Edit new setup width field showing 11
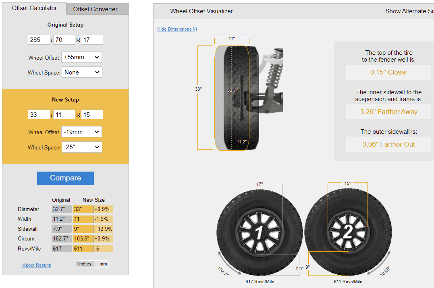434x288 pixels. pos(64,114)
